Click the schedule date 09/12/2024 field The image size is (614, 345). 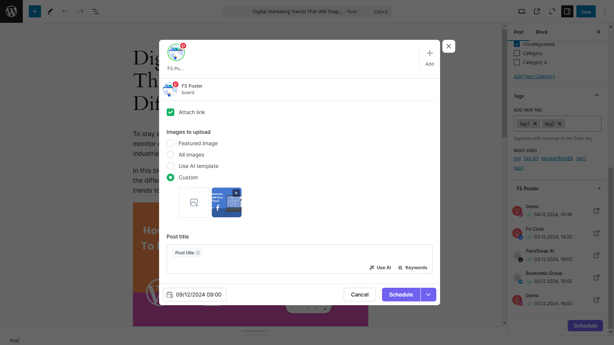point(194,295)
